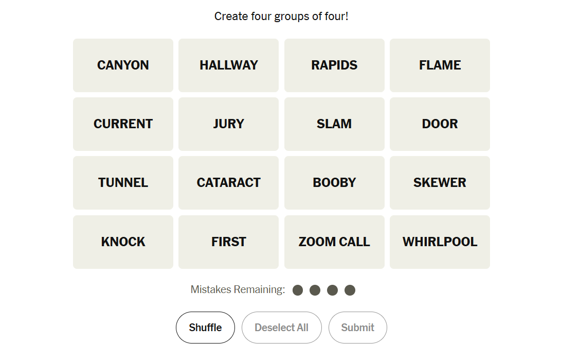Choose the CATARACT word tile
The width and height of the screenshot is (561, 360).
point(228,183)
